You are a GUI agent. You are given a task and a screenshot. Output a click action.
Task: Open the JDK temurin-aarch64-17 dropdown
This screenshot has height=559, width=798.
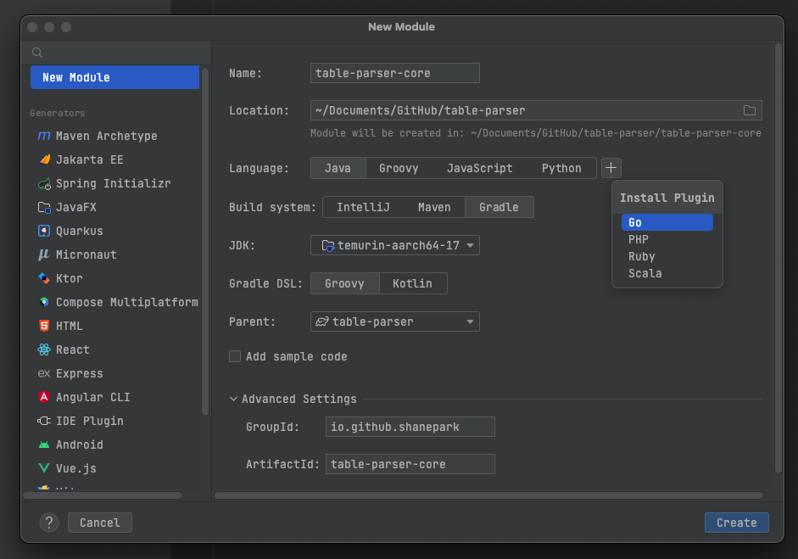point(395,245)
